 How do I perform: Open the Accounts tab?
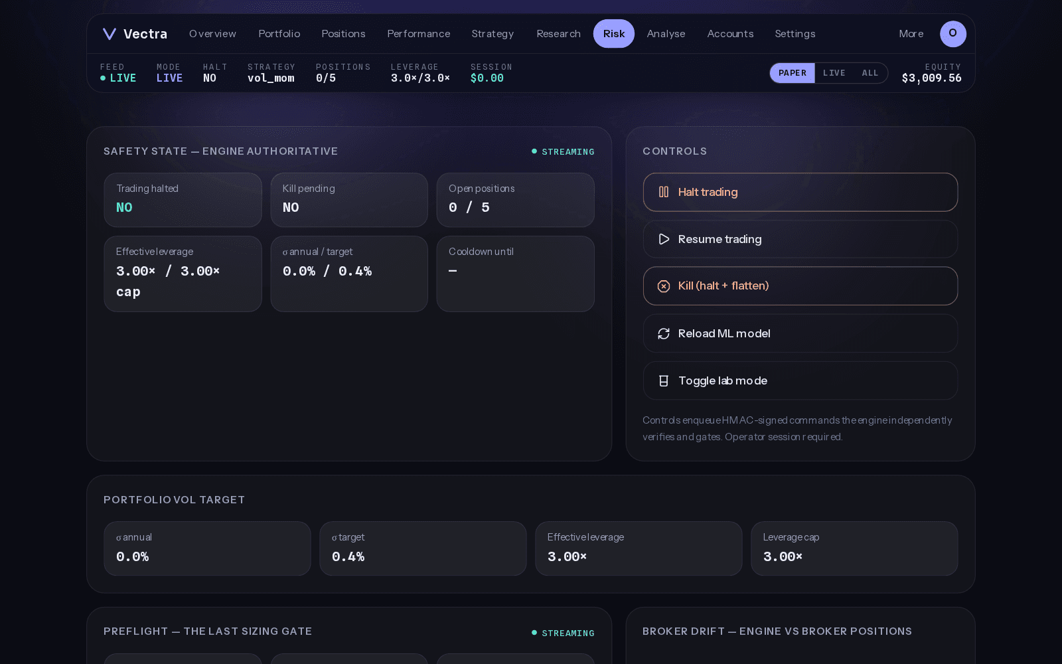(x=730, y=34)
